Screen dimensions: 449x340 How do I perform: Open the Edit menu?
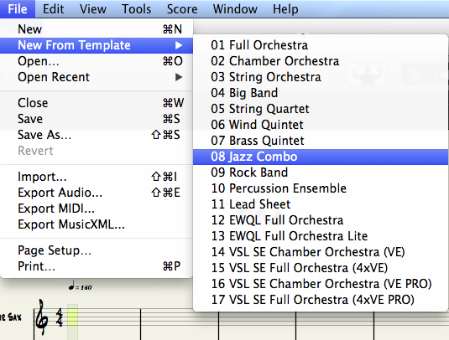(53, 9)
